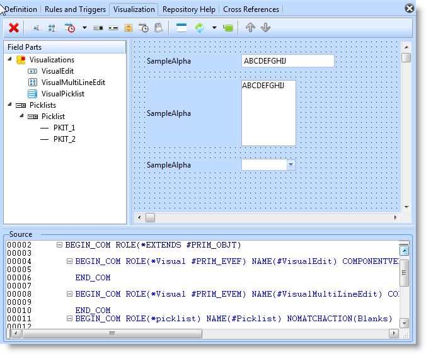Add a multi-line edit box visualization
The image size is (426, 354).
[x=52, y=28]
